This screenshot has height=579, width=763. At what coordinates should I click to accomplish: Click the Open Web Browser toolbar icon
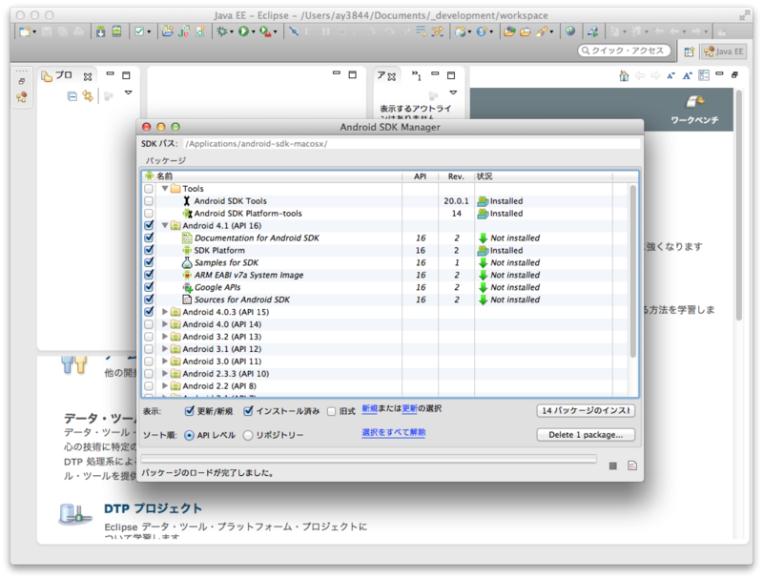click(x=570, y=33)
